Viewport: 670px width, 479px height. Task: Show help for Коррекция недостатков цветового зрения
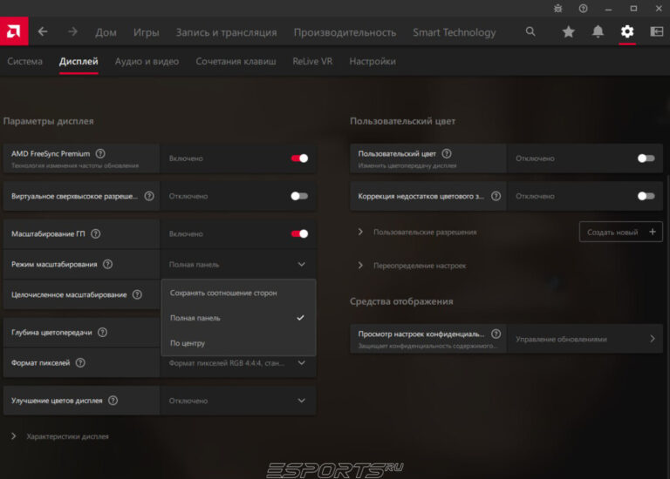click(x=496, y=196)
